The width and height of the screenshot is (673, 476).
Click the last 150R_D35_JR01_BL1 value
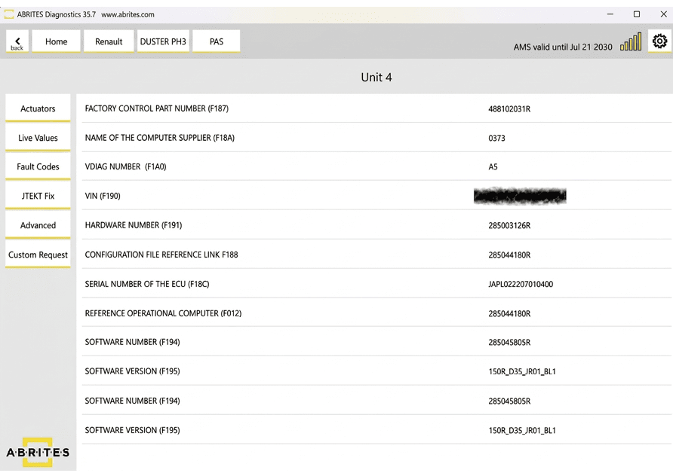pos(522,430)
